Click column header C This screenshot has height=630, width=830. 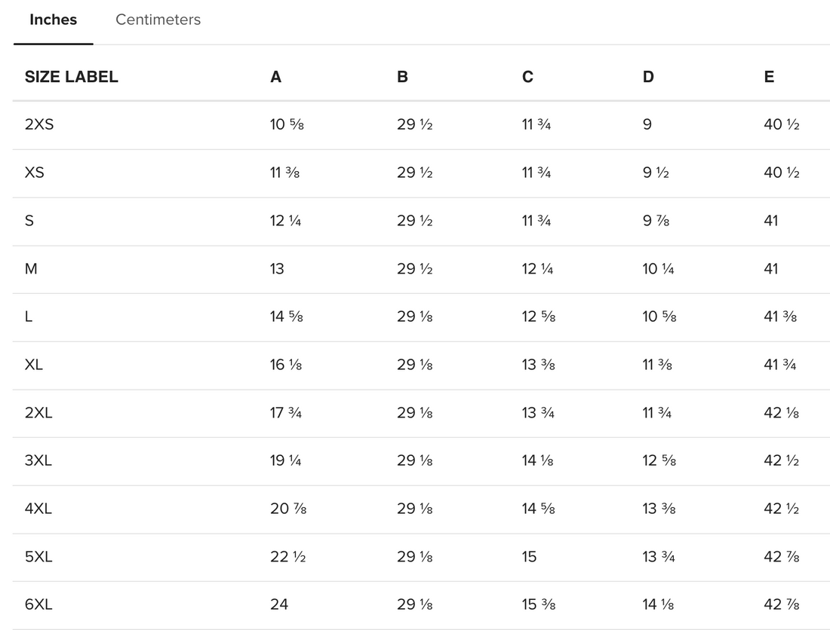tap(527, 77)
